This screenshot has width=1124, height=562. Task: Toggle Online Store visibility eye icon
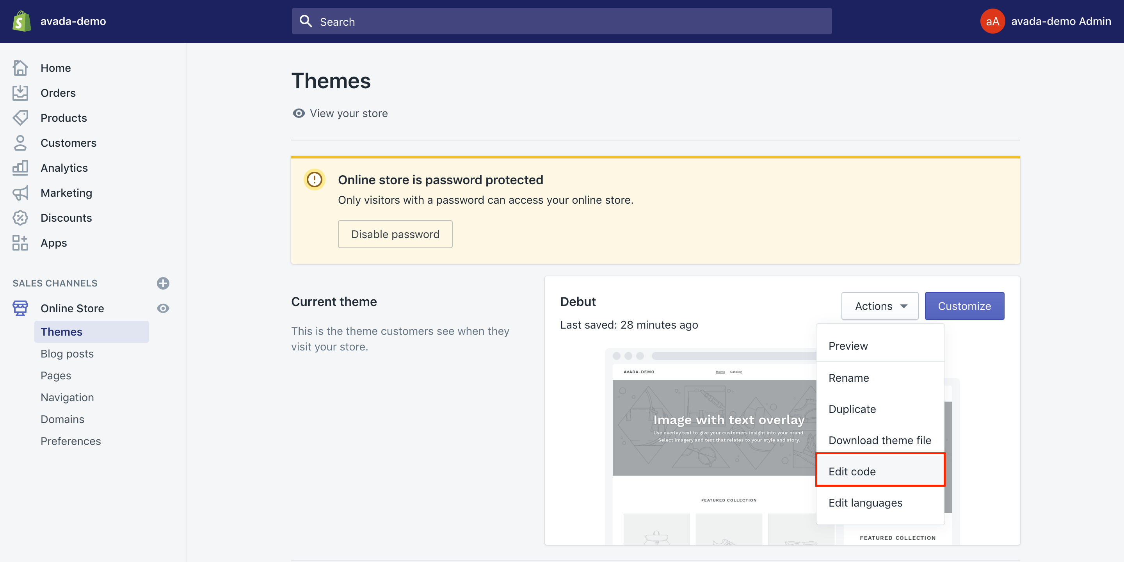pos(163,308)
